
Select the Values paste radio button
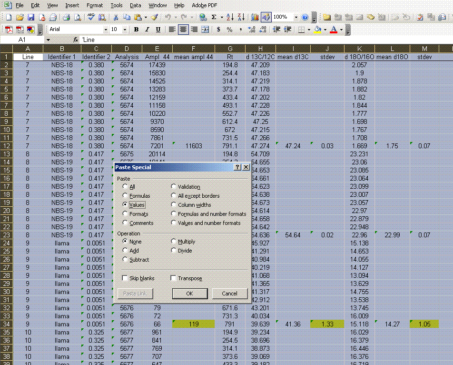pyautogui.click(x=125, y=204)
